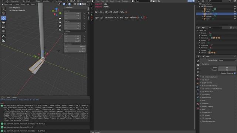237x133 pixels.
Task: Switch viewport to solid shading mode
Action: point(80,4)
